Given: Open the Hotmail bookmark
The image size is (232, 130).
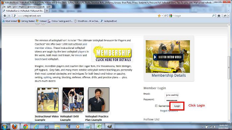Looking at the screenshot, I should [x=41, y=21].
